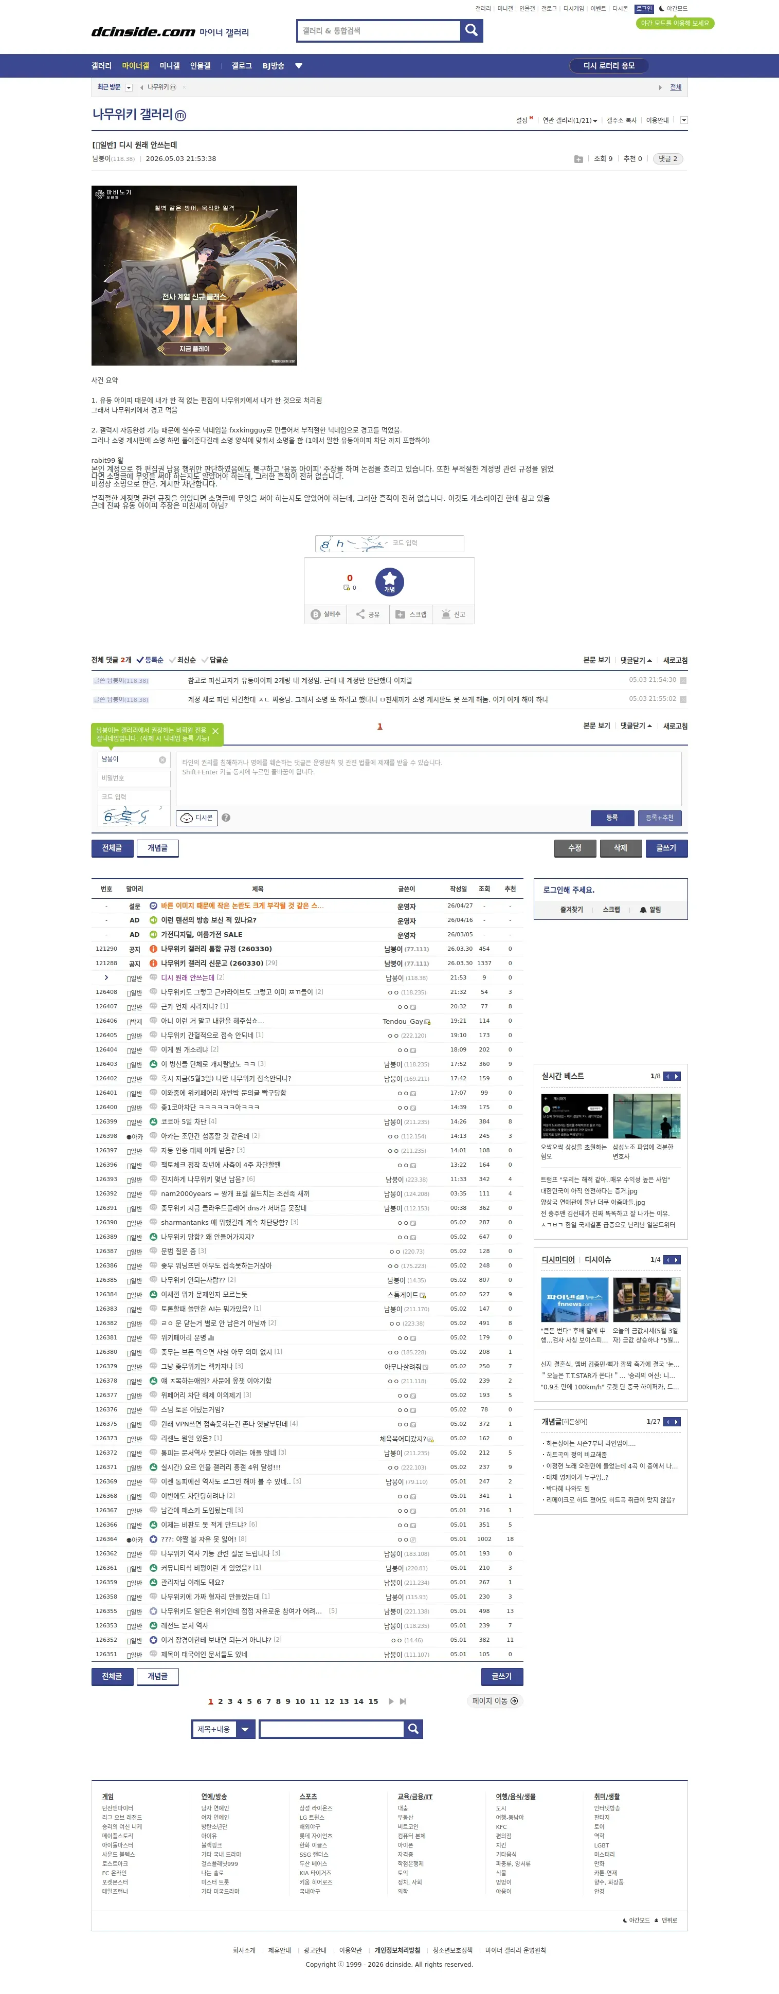Sort comments by 최신순
779x1994 pixels.
(x=183, y=660)
